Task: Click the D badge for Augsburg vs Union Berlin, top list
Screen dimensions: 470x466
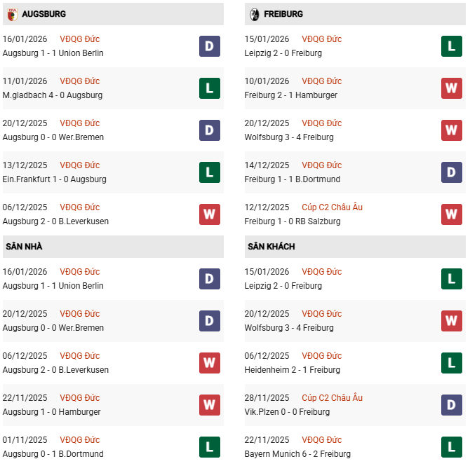Action: 209,46
